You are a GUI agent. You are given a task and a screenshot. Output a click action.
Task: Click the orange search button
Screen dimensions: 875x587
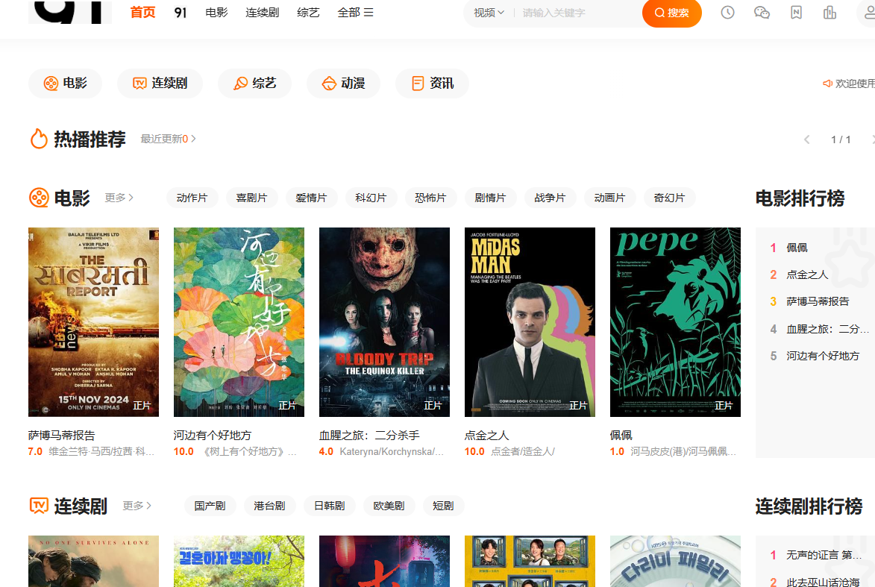pos(672,13)
